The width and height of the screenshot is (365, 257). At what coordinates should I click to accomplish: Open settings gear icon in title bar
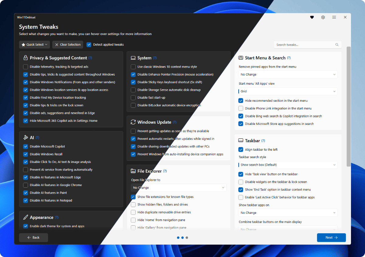(323, 17)
